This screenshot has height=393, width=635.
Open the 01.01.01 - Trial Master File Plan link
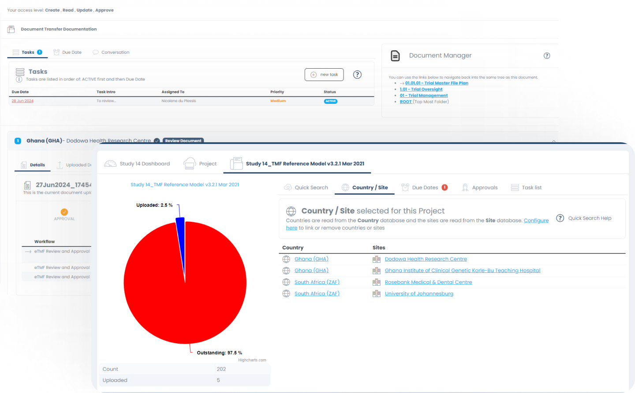(437, 83)
